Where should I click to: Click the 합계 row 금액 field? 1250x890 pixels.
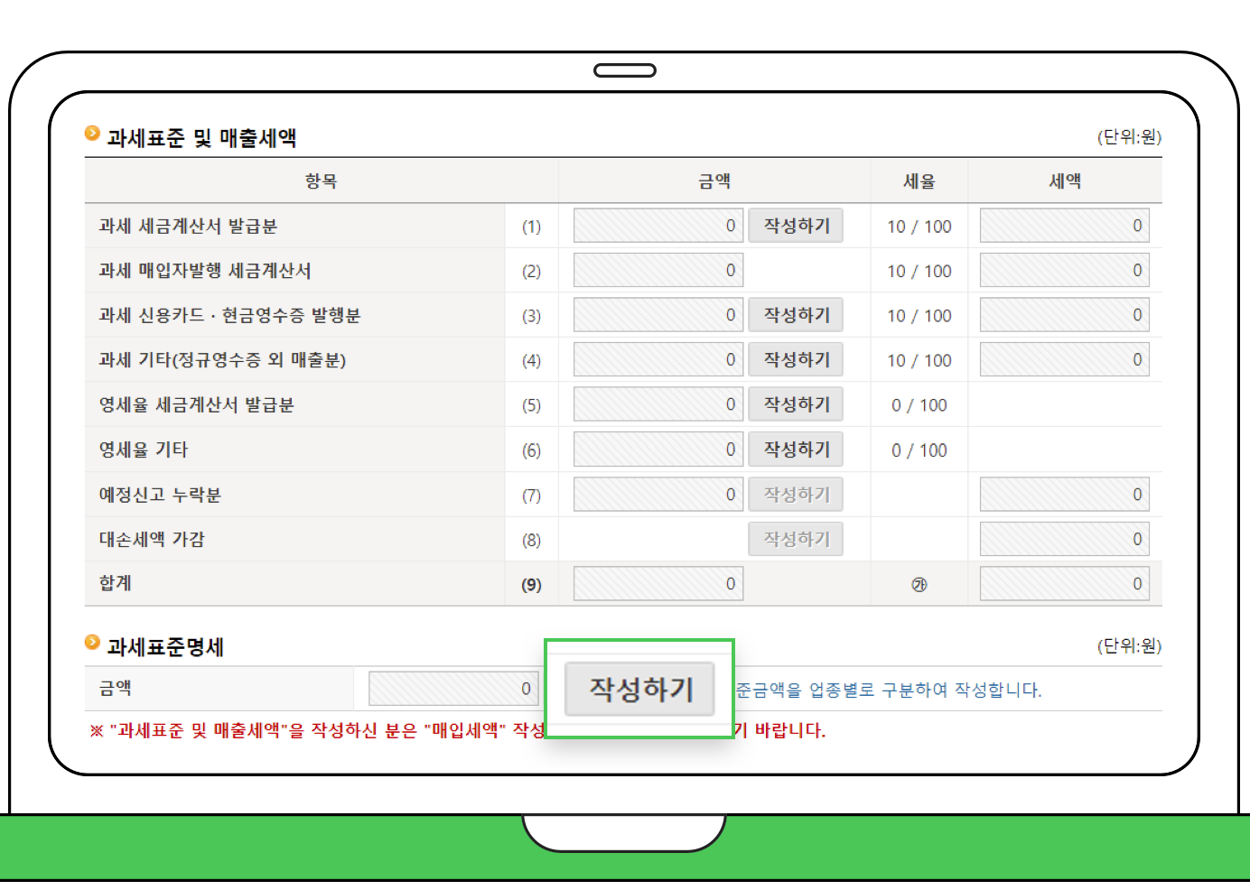click(x=658, y=582)
